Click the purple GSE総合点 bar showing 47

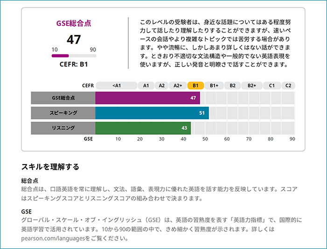click(x=148, y=98)
